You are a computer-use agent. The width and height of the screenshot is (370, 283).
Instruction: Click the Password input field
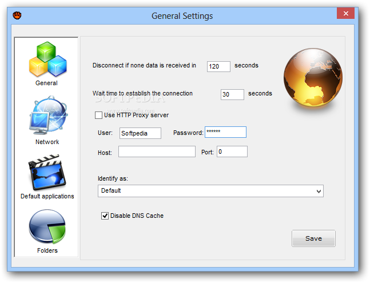click(x=225, y=132)
